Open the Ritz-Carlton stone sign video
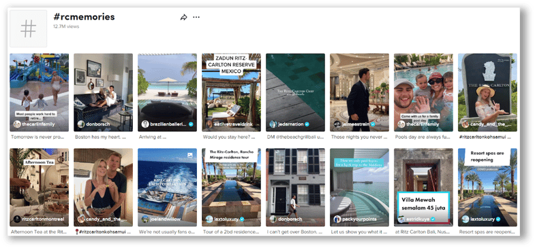Screen dimensions: 535x248 coord(487,92)
